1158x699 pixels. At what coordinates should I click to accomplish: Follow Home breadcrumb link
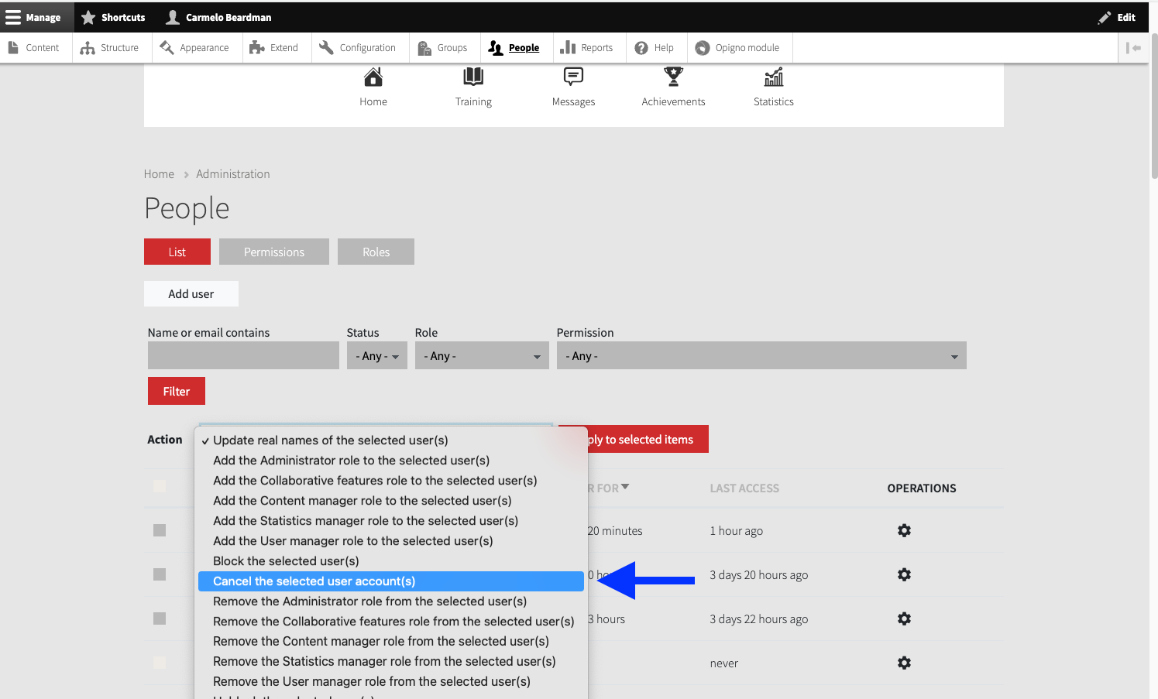click(x=159, y=174)
